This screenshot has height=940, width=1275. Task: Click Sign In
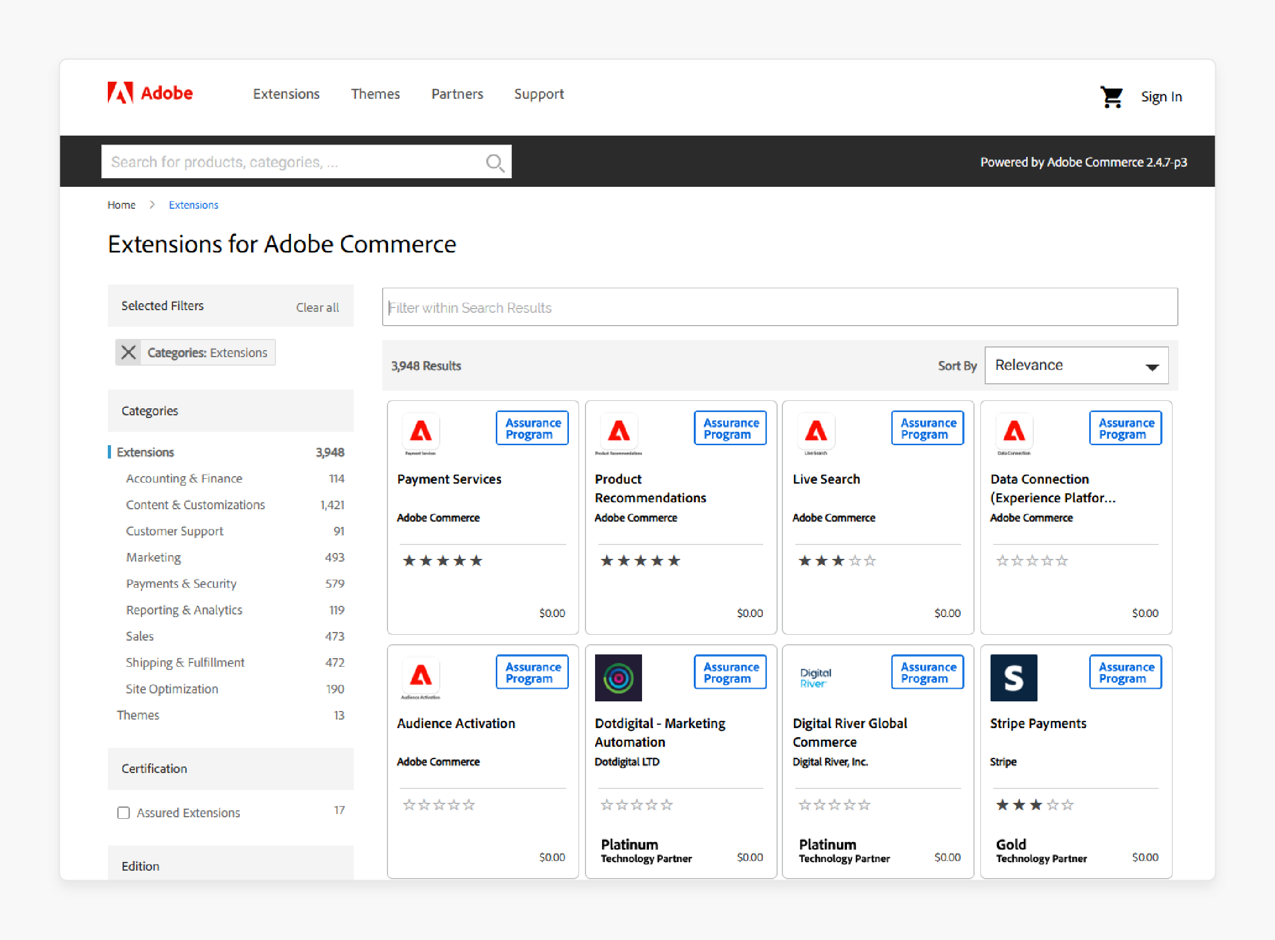(1162, 97)
